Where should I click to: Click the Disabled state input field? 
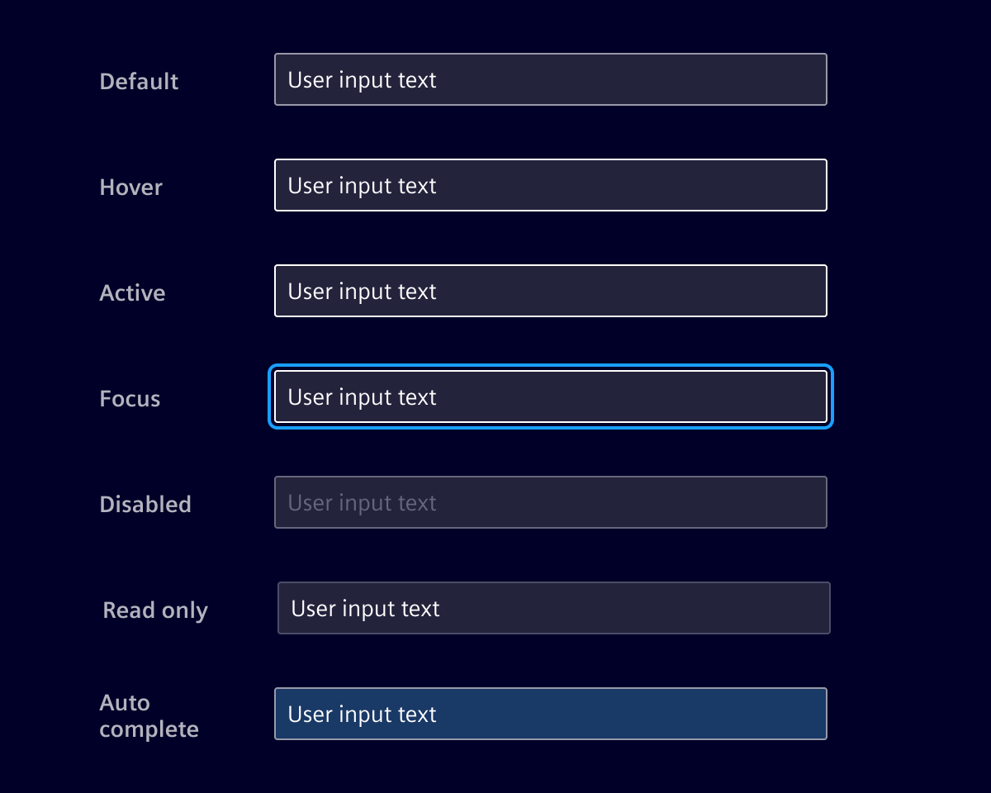pyautogui.click(x=551, y=502)
